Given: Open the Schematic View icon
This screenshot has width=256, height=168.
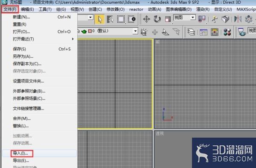Looking at the screenshot, I should 214,32.
